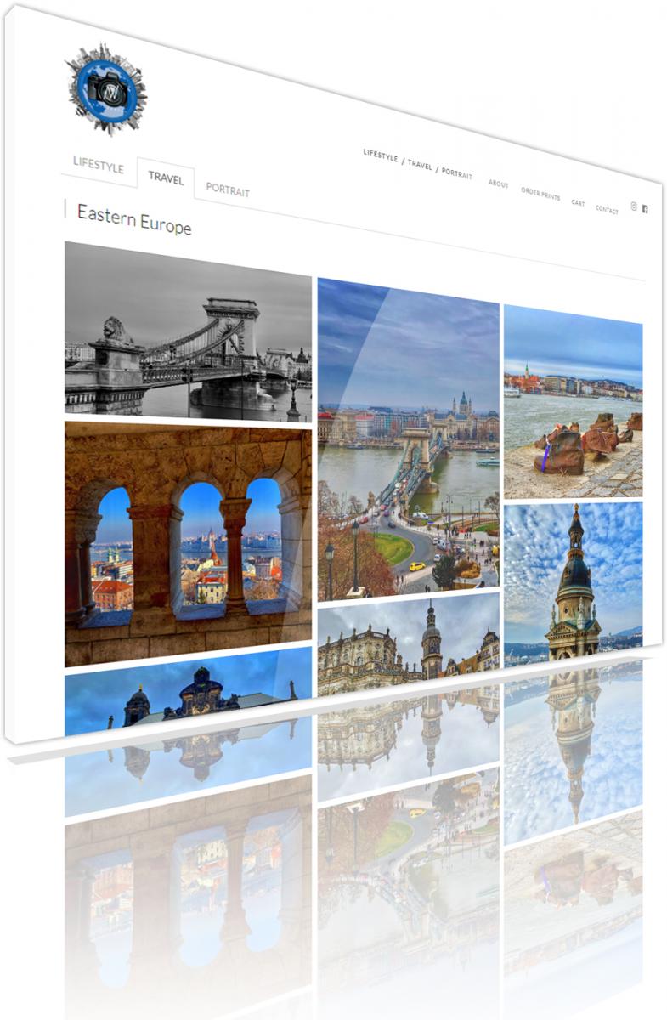This screenshot has width=667, height=1020.
Task: Open the Facebook page icon
Action: point(645,209)
